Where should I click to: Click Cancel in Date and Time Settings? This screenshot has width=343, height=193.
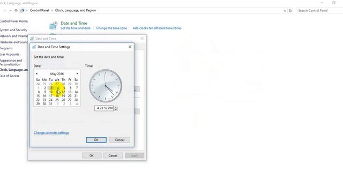pos(120,140)
